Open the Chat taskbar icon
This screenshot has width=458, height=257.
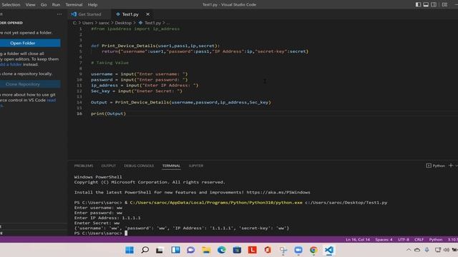coord(191,250)
